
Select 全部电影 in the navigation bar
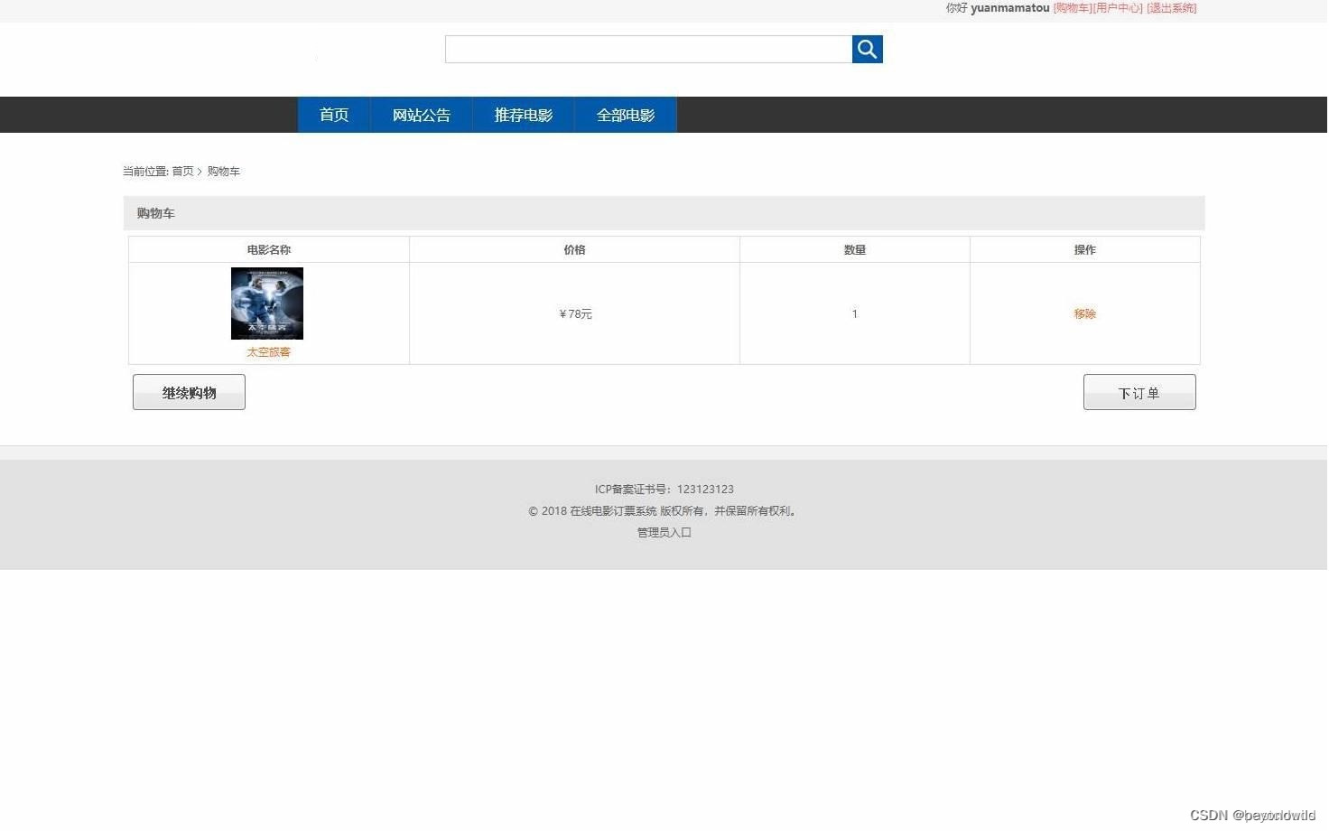[626, 115]
